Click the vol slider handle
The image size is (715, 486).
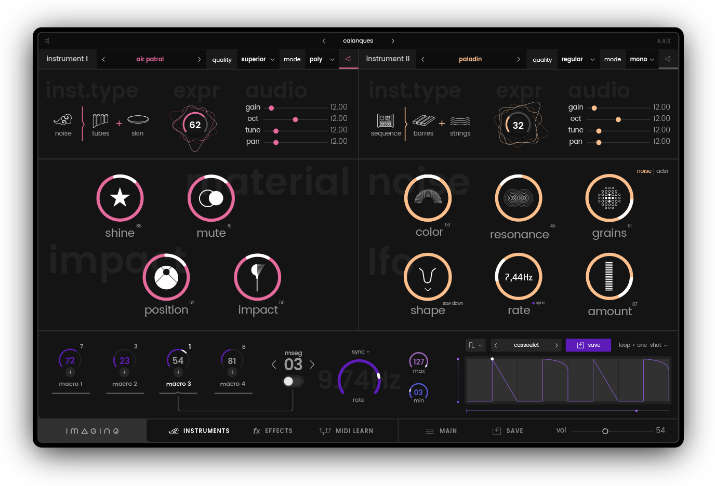pos(605,431)
